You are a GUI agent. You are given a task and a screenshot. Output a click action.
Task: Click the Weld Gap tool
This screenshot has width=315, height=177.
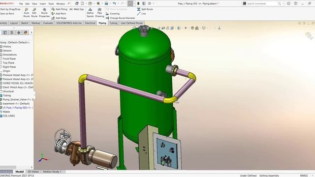click(77, 9)
